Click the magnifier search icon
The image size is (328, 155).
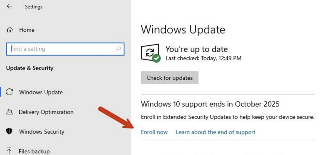pyautogui.click(x=118, y=49)
